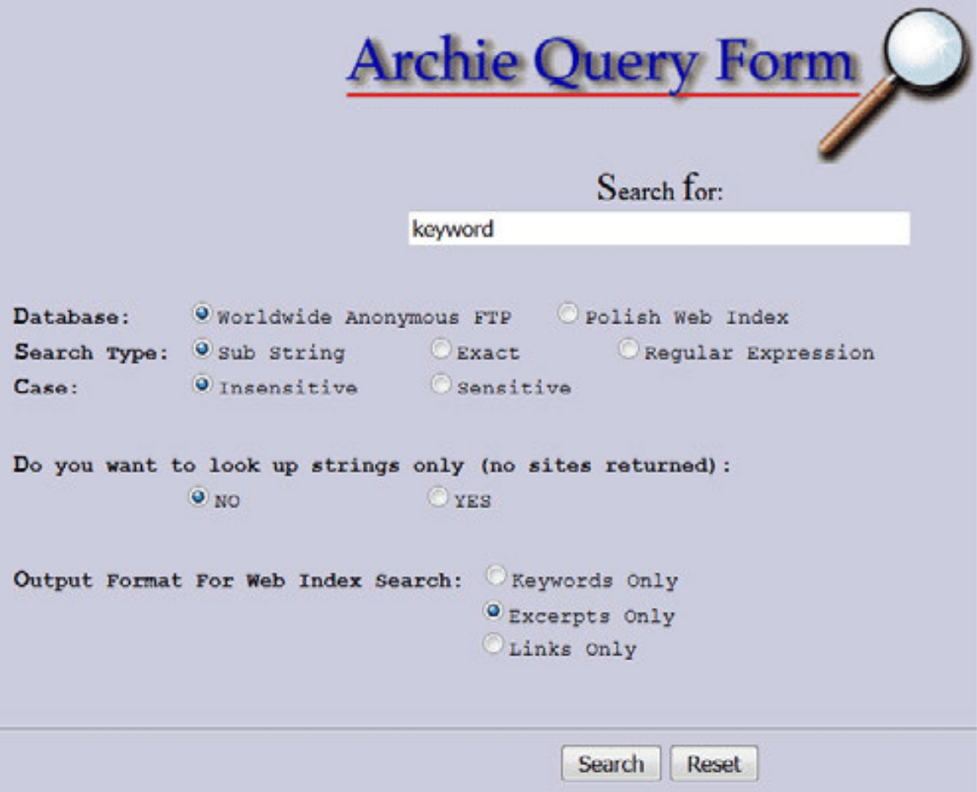
Task: Click the Search Type label
Action: (x=90, y=352)
